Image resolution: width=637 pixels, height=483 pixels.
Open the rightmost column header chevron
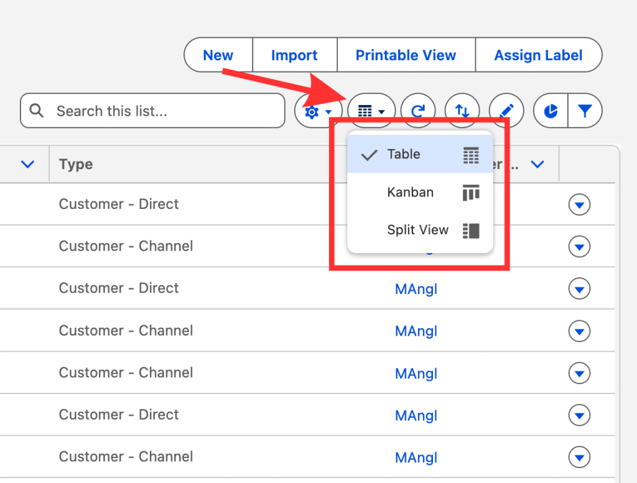[536, 164]
